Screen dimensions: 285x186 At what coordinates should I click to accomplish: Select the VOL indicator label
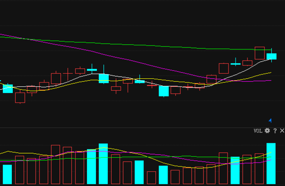(258, 131)
